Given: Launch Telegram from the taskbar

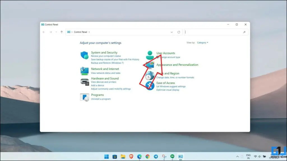Looking at the screenshot, I should [x=156, y=157].
